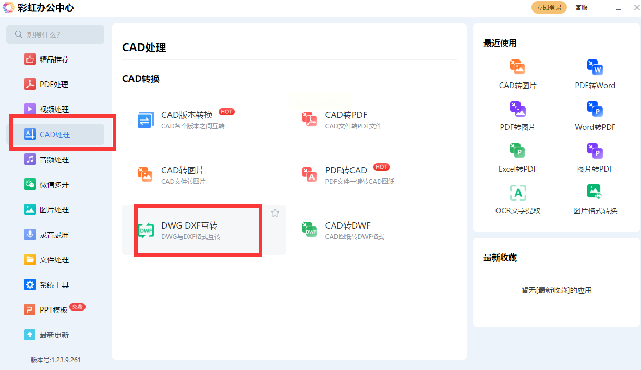Open recent 图片格式转换 shortcut icon
The height and width of the screenshot is (370, 641).
pos(595,192)
